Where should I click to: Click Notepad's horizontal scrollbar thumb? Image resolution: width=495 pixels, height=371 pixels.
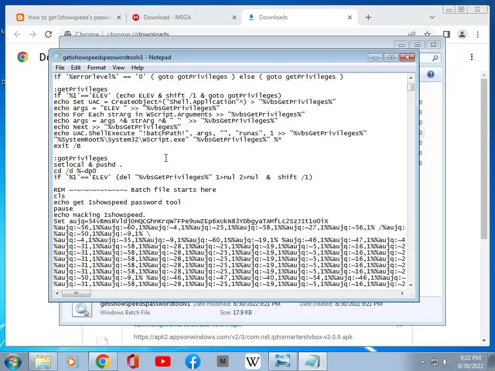(x=76, y=293)
